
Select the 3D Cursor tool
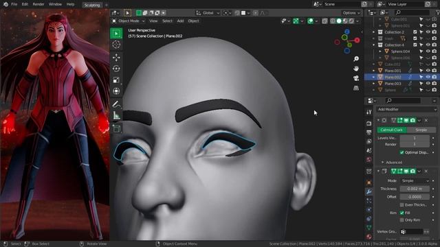[x=116, y=45]
